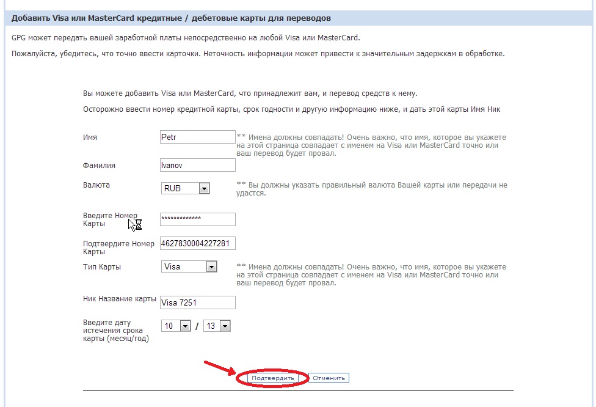Click the sentence starting Пожалуйста, убедитесь

258,54
